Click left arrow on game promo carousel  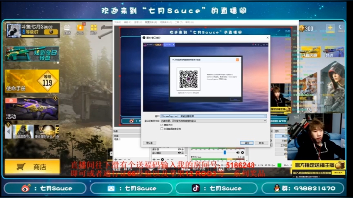8,131
